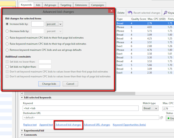Image resolution: width=174 pixels, height=138 pixels.
Task: Open the Match type Broad dropdown
Action: click(x=151, y=108)
